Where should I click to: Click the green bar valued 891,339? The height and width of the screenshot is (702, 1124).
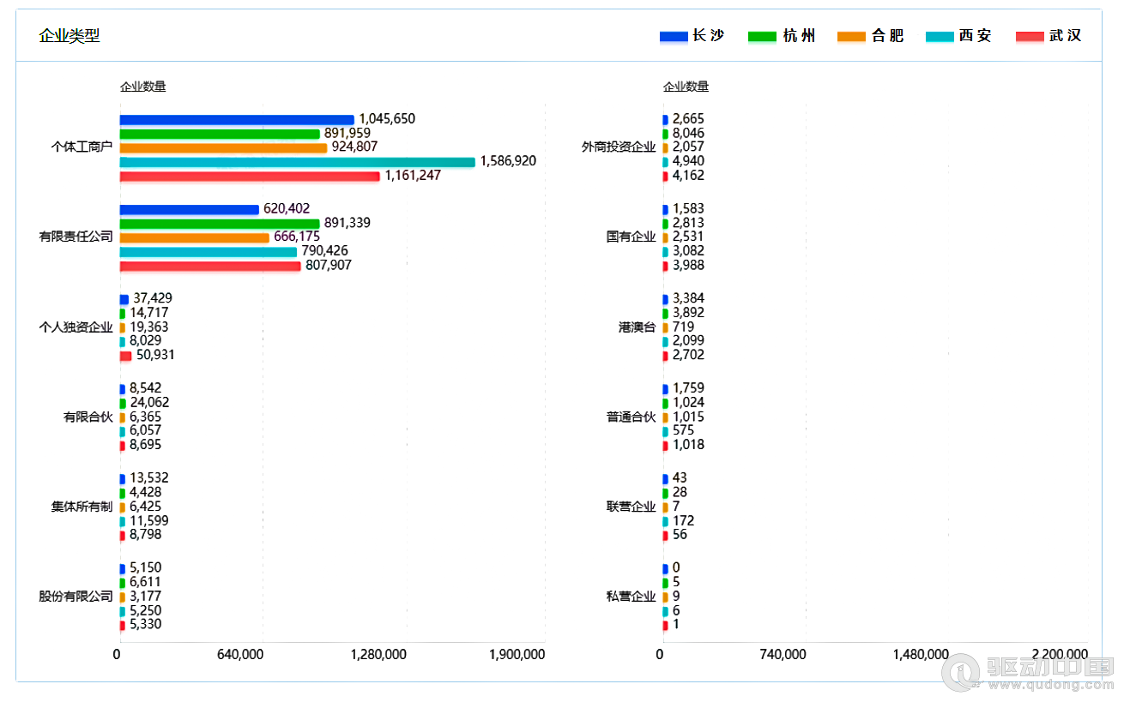(x=220, y=224)
